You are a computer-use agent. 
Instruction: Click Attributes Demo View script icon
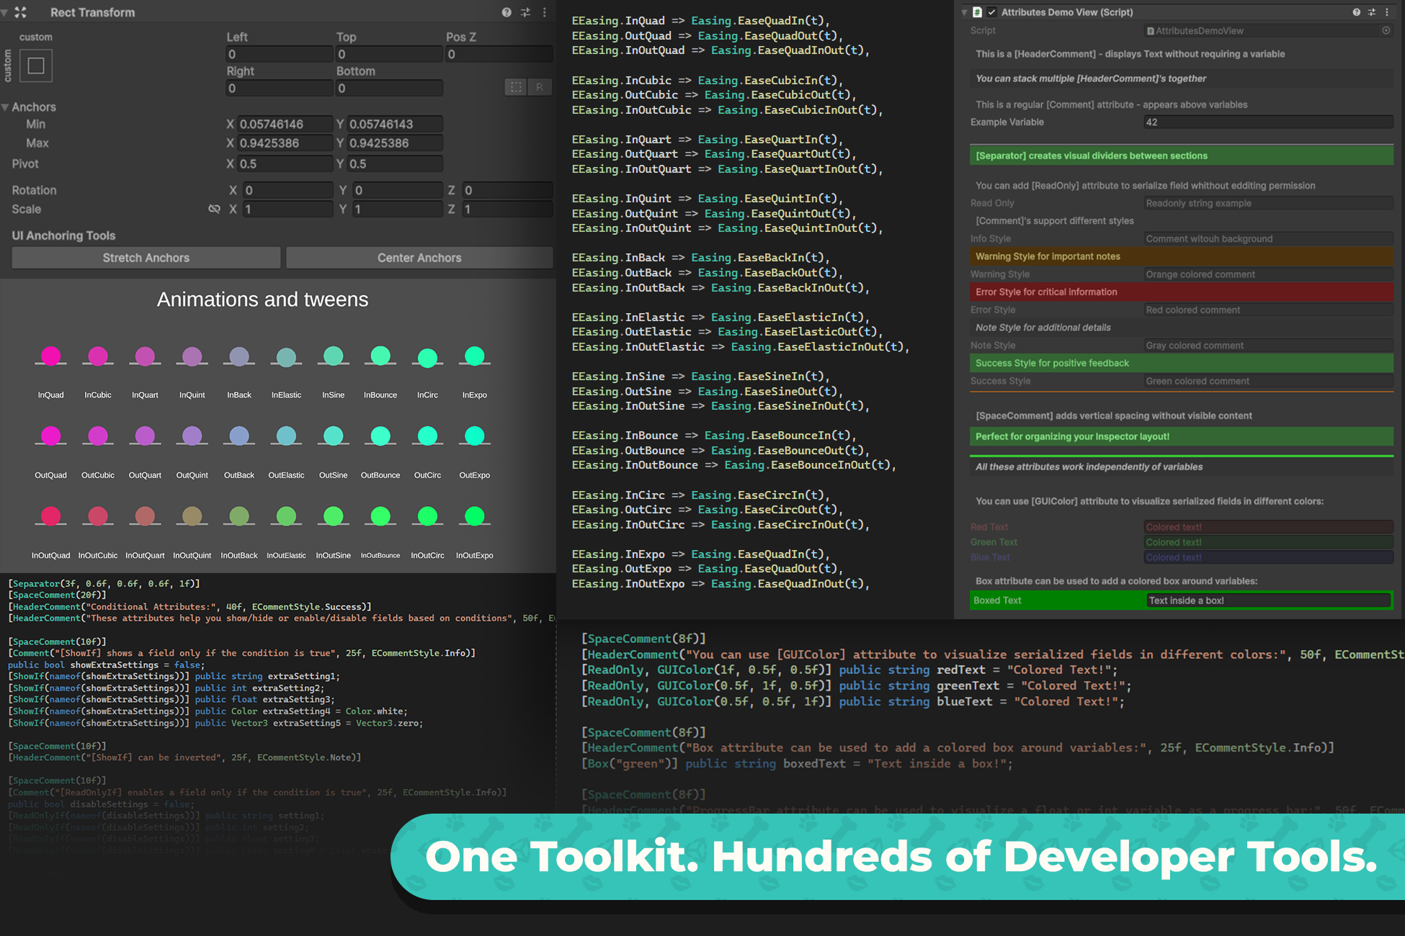(x=978, y=12)
